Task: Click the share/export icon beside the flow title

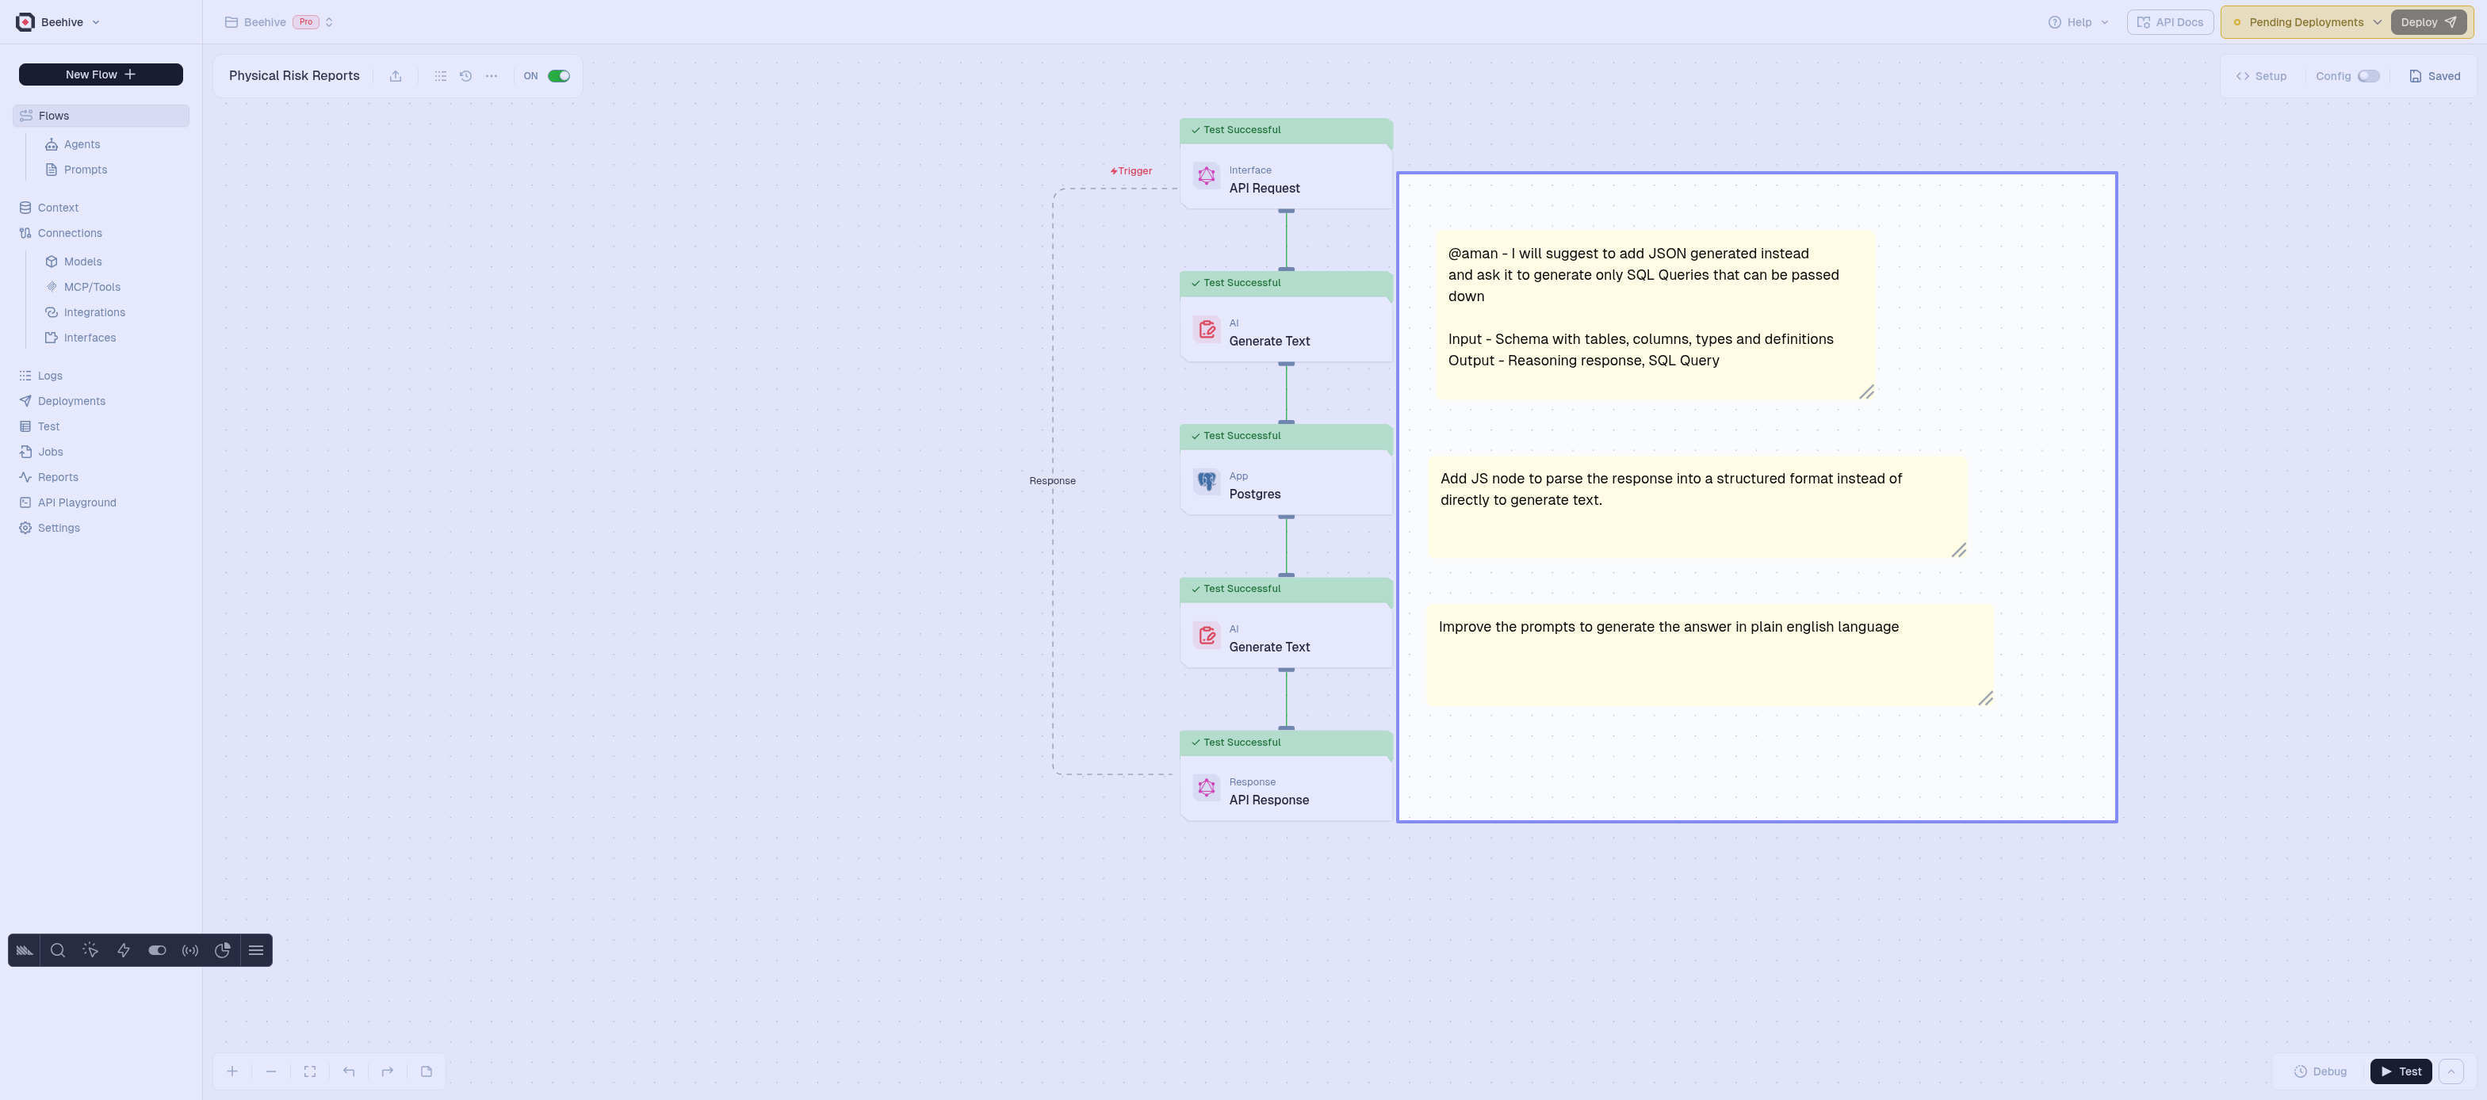Action: (x=395, y=76)
